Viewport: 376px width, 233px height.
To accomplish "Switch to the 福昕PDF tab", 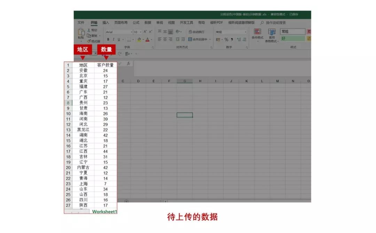I will 216,23.
